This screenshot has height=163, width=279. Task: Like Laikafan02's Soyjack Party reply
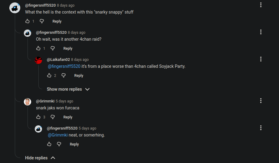[49, 75]
